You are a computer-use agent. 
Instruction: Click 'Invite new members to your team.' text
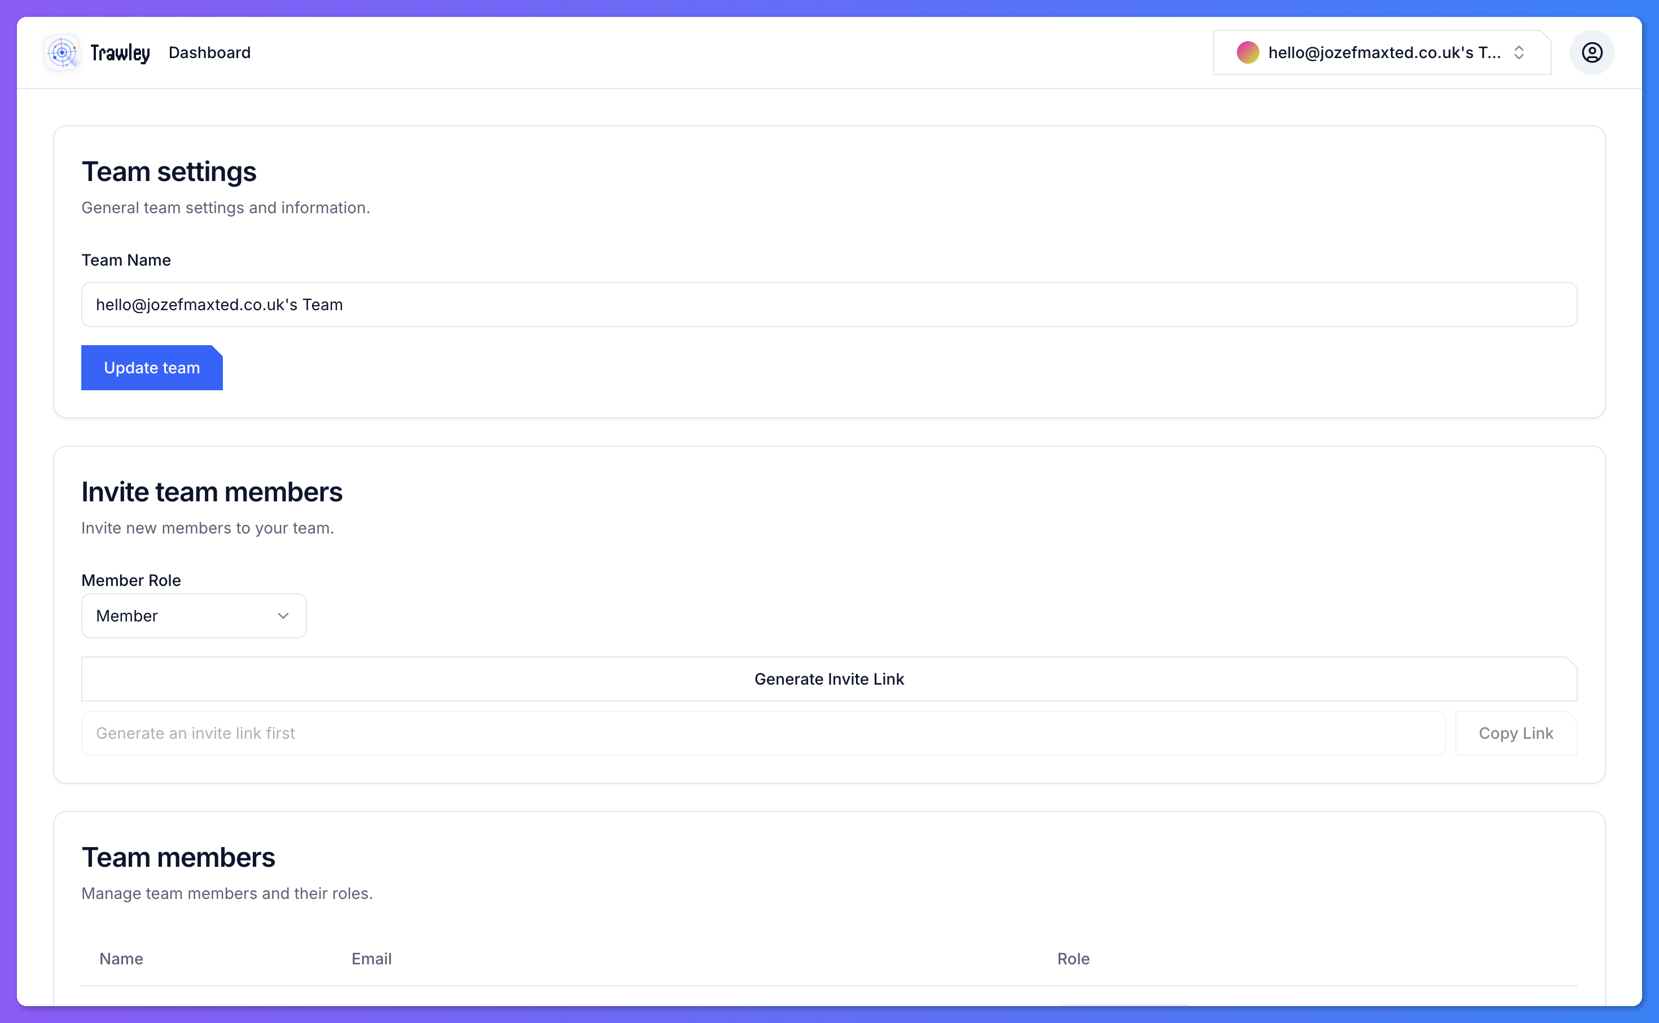(207, 528)
